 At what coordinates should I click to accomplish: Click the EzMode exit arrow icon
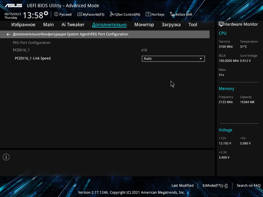coord(225,186)
